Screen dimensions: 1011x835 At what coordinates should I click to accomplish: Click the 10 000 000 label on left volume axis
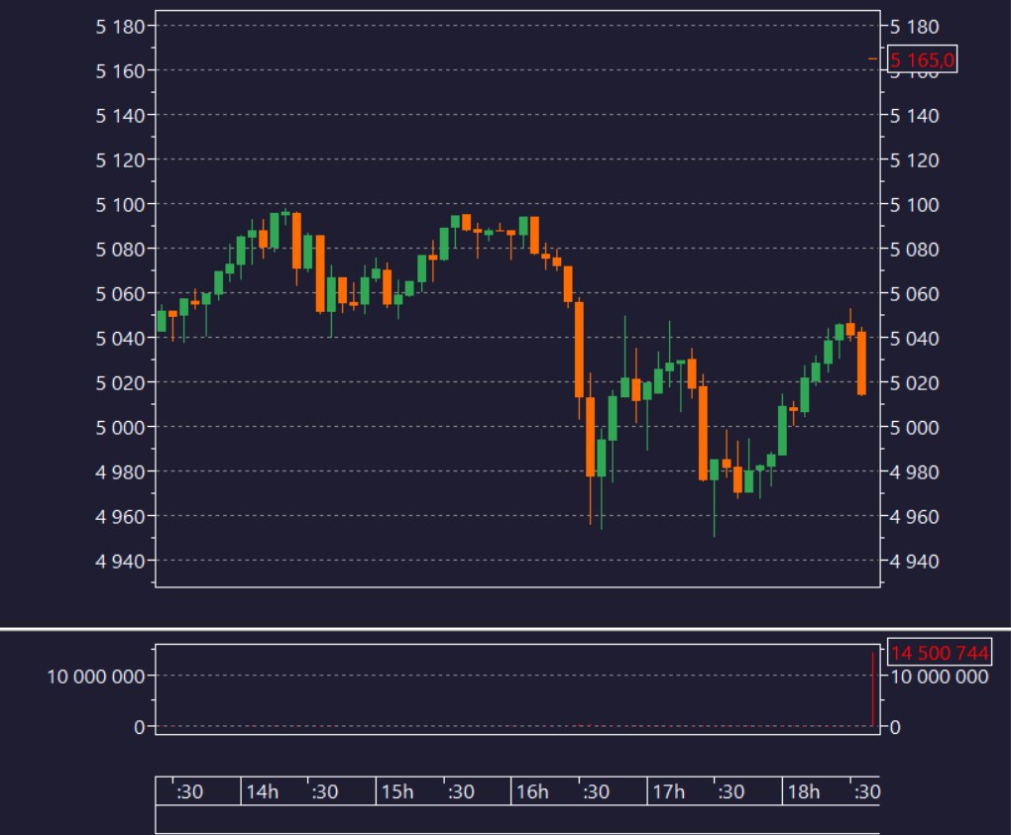click(x=96, y=677)
